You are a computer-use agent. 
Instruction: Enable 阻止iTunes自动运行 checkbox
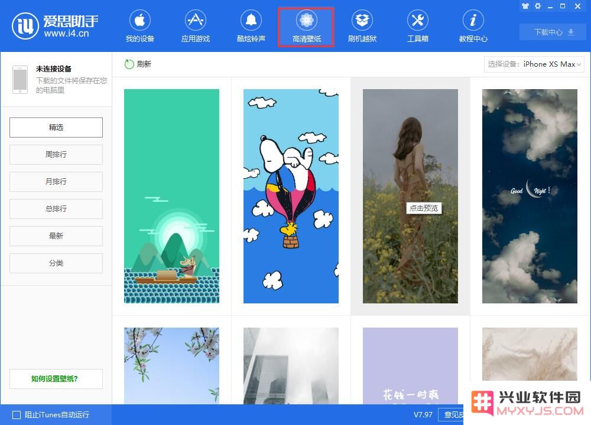[x=17, y=415]
